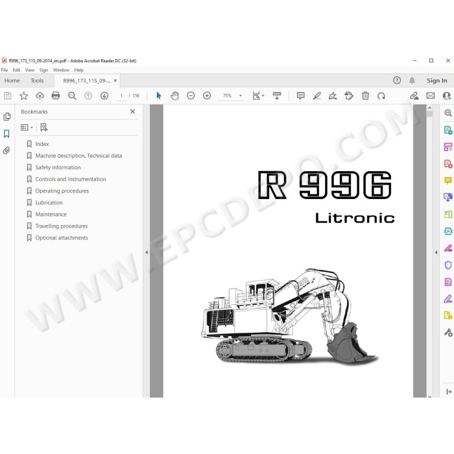The height and width of the screenshot is (454, 454).
Task: Open bookmark options dropdown
Action: (27, 127)
